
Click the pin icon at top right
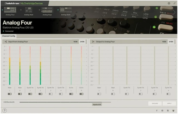[174, 3]
